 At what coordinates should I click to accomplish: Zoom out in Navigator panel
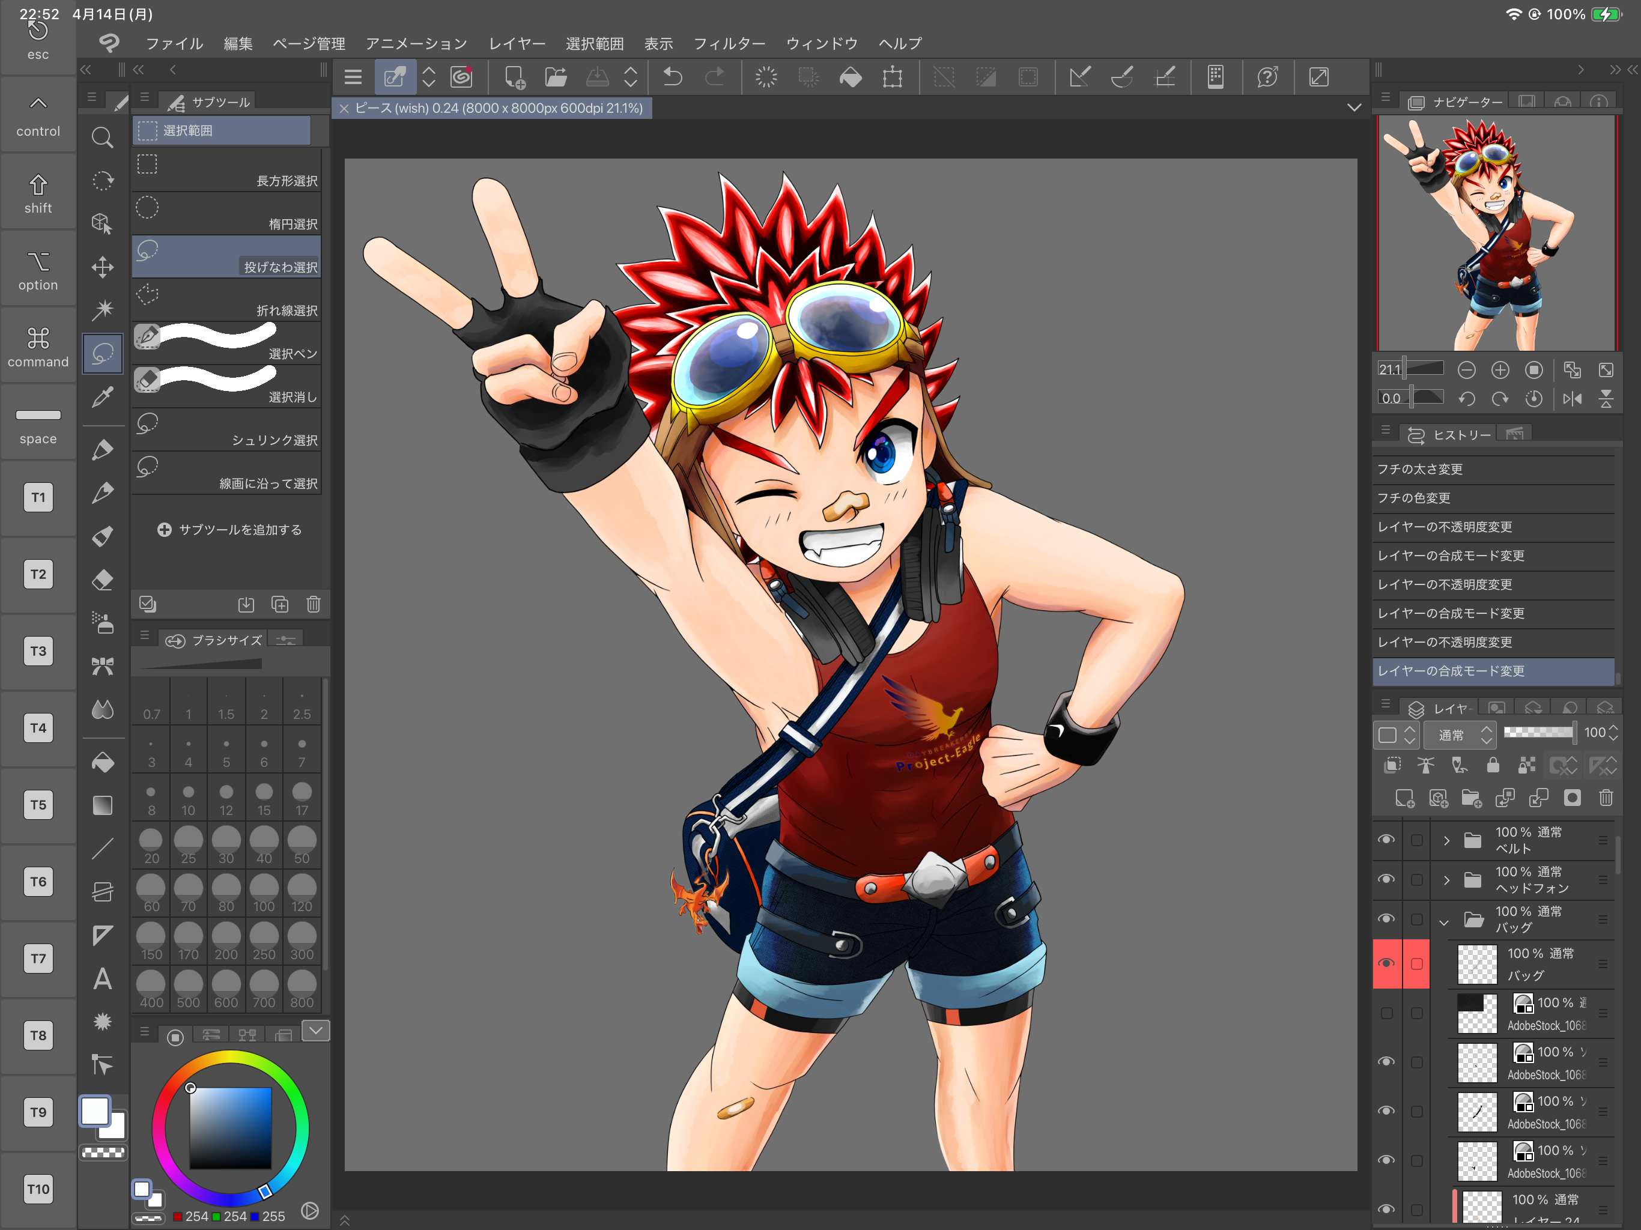pyautogui.click(x=1467, y=369)
